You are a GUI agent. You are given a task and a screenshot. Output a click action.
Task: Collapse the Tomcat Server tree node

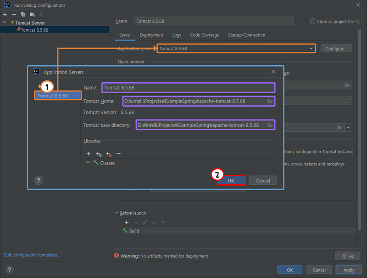click(5, 23)
